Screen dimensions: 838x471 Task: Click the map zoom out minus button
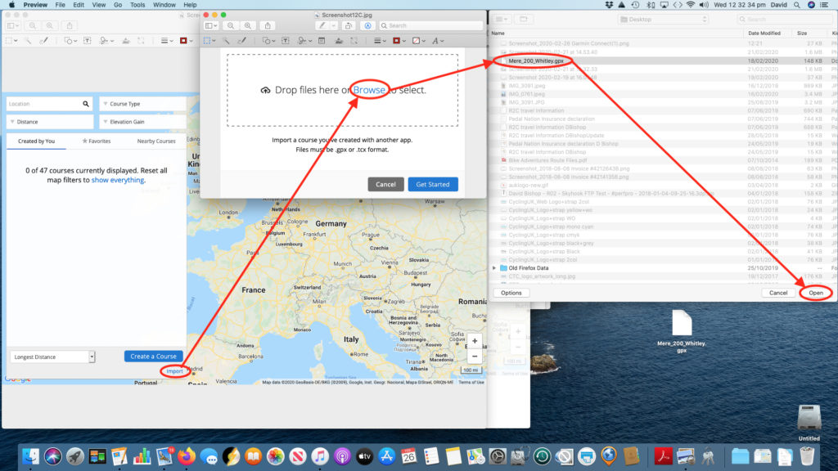click(x=474, y=357)
